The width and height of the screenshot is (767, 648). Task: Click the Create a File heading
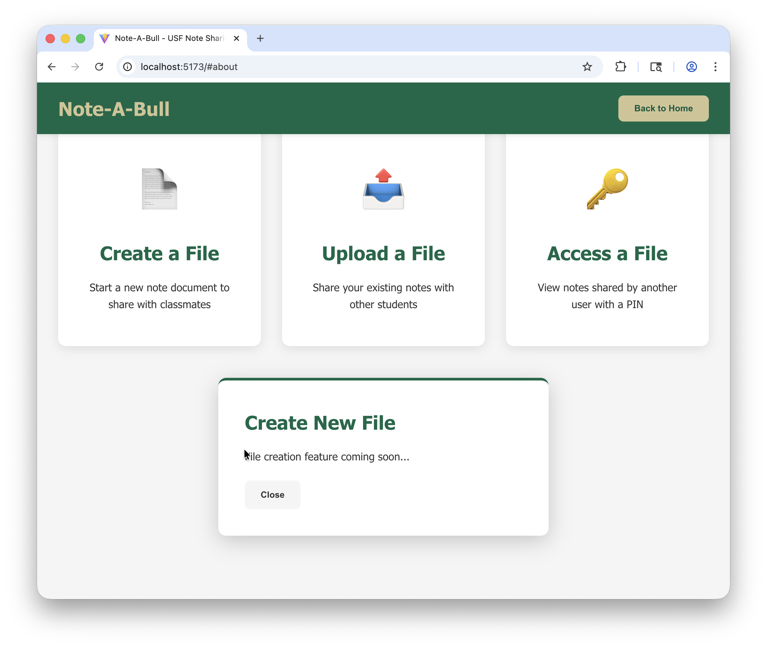click(160, 253)
